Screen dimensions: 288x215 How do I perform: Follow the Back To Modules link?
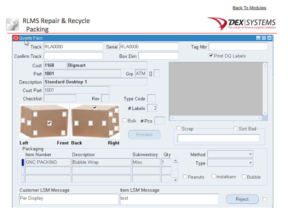[x=249, y=8]
